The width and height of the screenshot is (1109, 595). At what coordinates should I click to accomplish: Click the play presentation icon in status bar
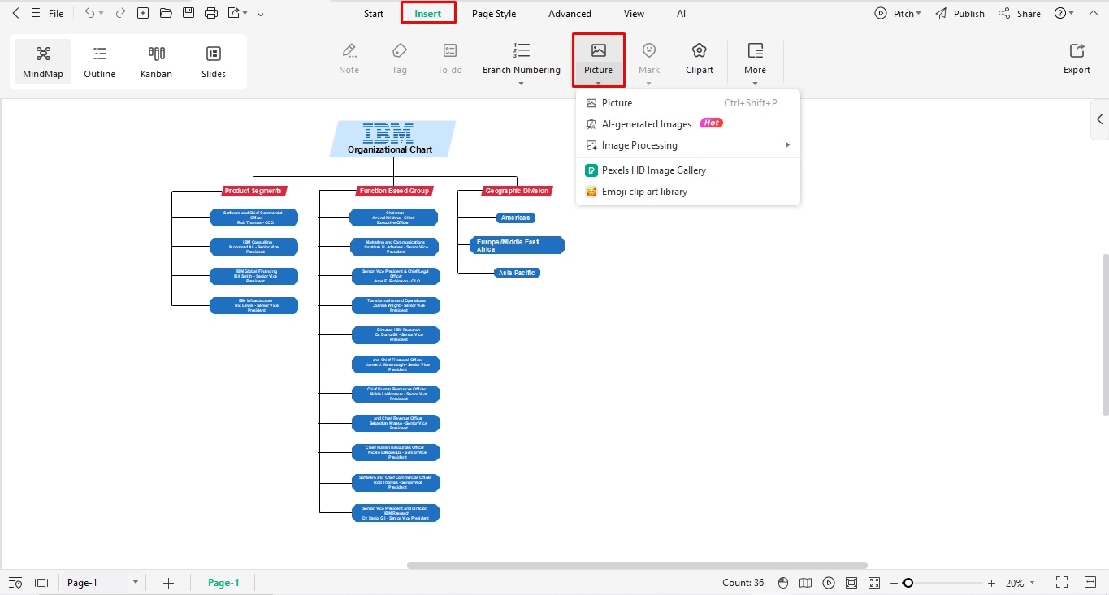tap(829, 583)
